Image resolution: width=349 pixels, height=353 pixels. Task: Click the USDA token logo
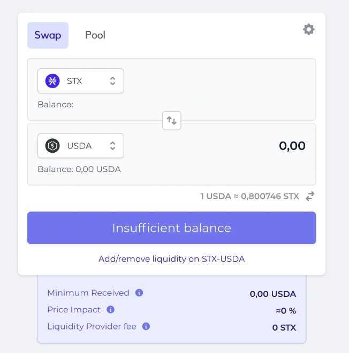click(52, 146)
